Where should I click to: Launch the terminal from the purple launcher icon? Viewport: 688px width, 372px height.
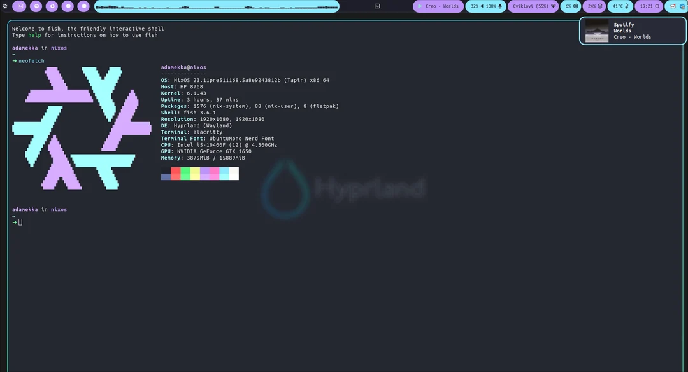pyautogui.click(x=20, y=6)
